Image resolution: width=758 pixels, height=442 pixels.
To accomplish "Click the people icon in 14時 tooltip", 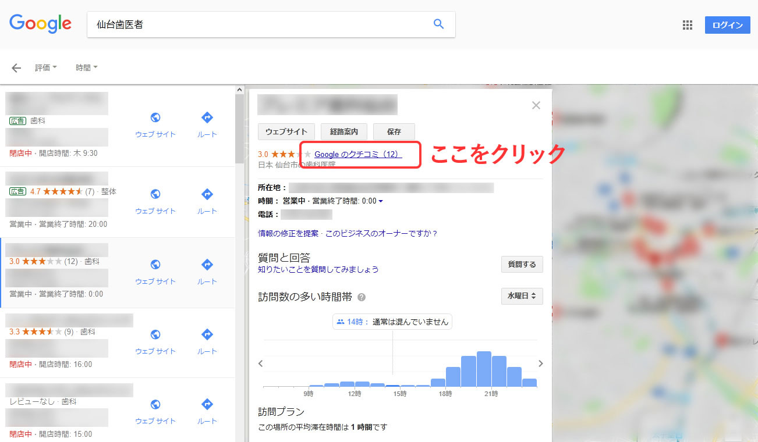I will [x=341, y=322].
